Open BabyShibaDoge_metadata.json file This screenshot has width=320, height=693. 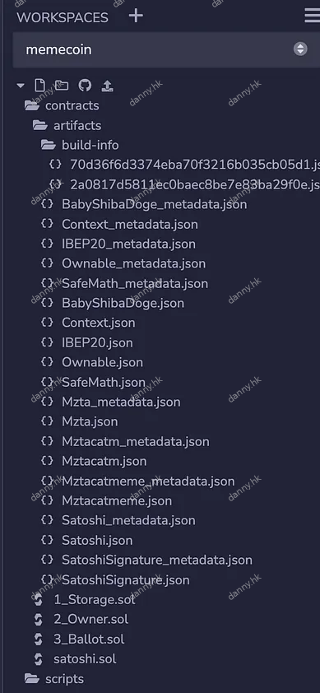(155, 204)
